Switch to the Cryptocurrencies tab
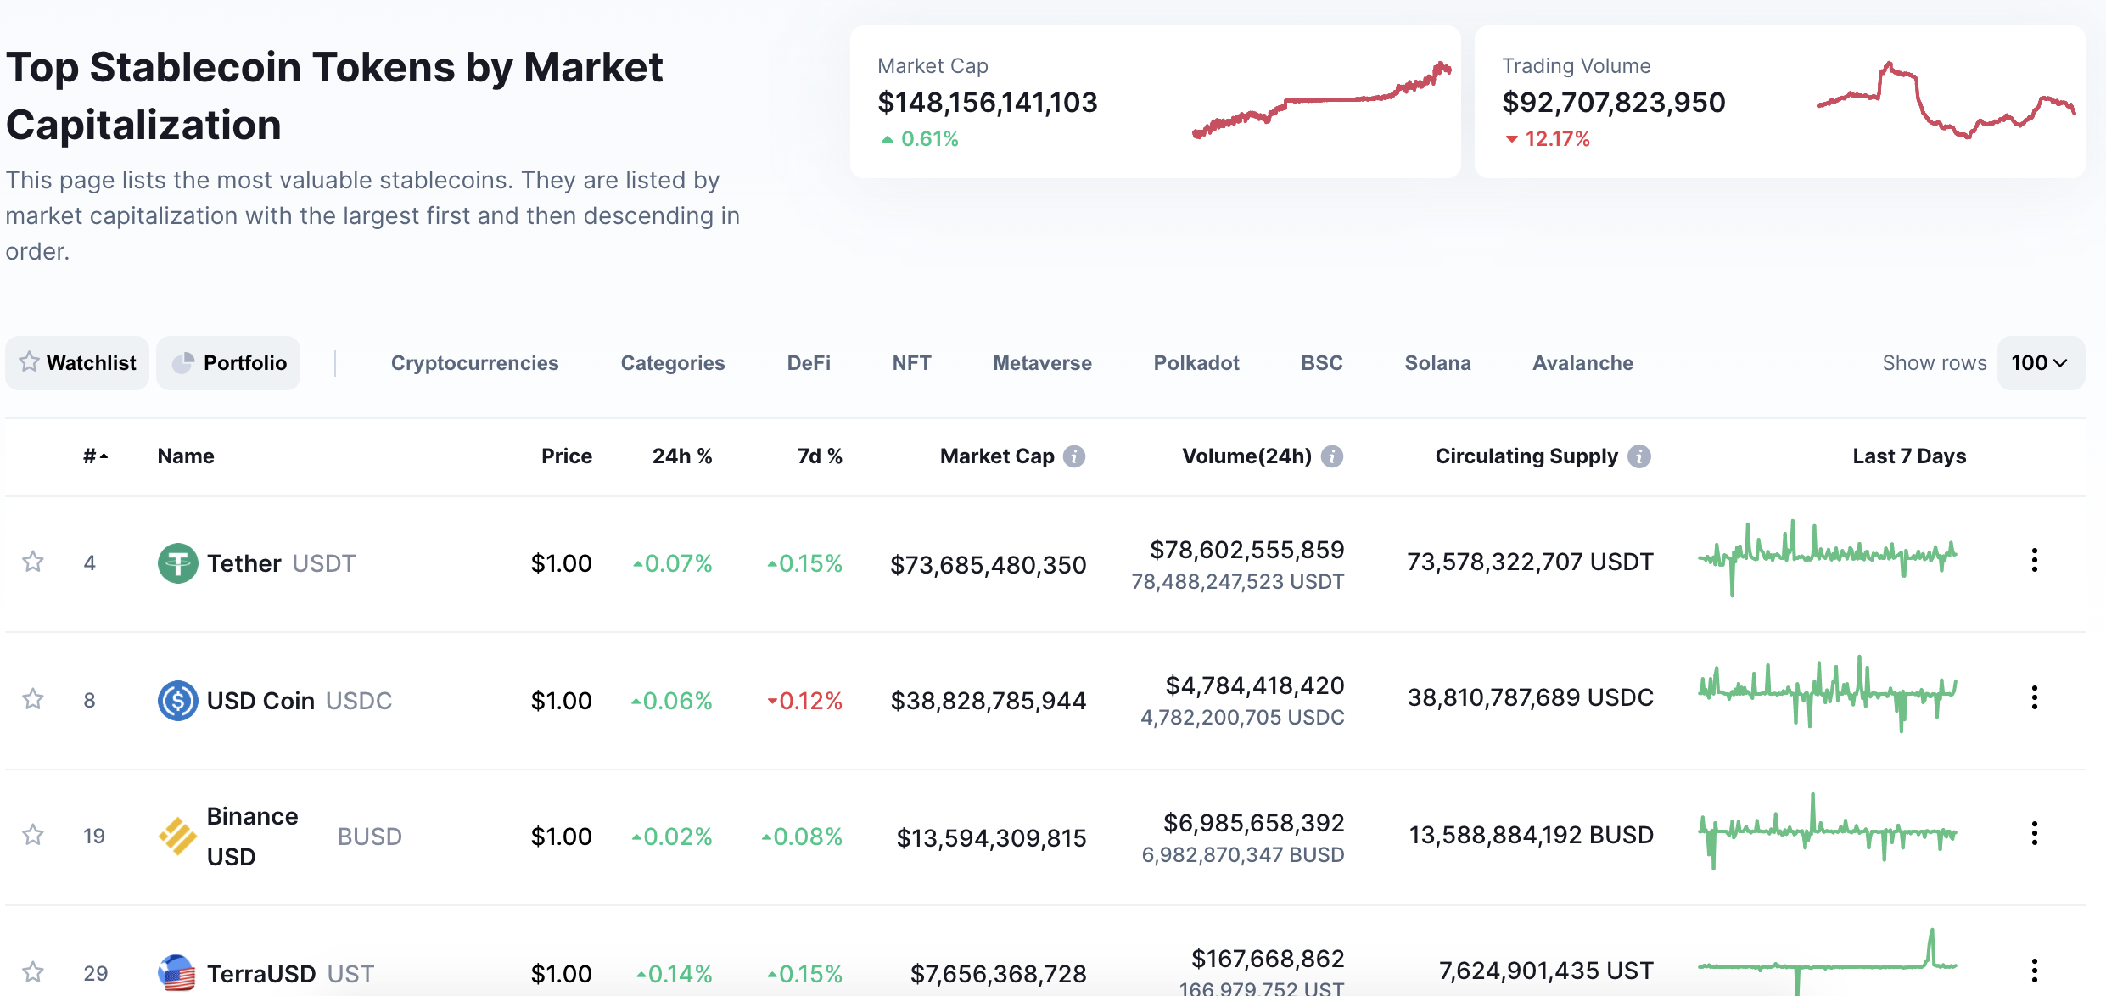This screenshot has width=2106, height=996. click(474, 363)
